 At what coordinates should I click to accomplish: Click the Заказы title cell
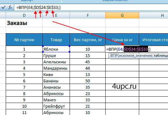(24, 23)
